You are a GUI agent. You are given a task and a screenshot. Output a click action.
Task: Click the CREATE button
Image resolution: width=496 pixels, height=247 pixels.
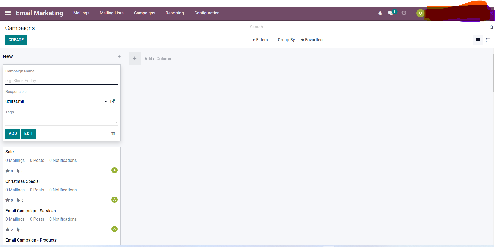coord(16,40)
